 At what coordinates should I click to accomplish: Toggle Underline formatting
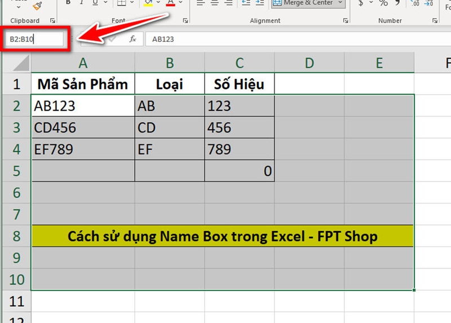click(x=95, y=3)
